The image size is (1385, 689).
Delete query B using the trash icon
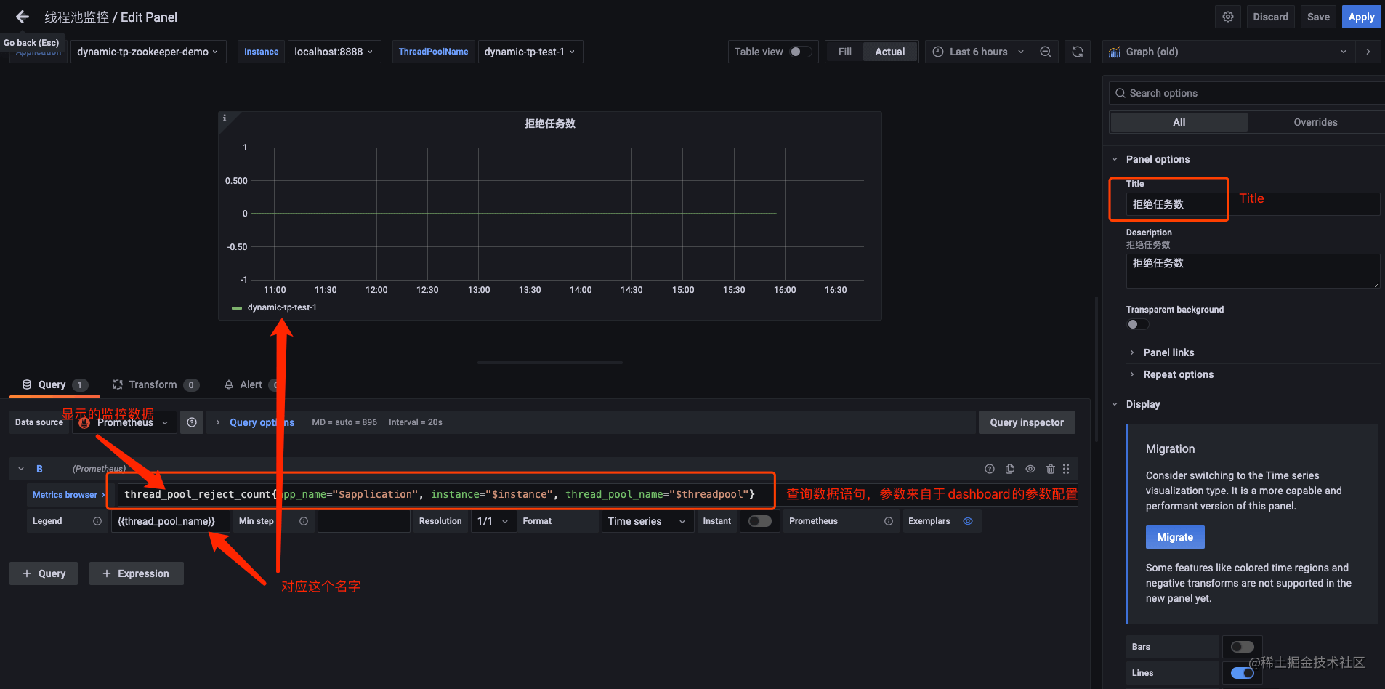1050,469
